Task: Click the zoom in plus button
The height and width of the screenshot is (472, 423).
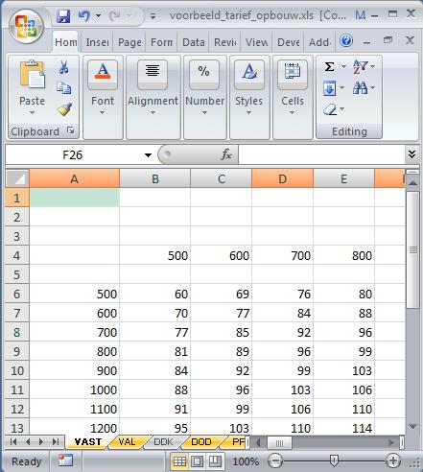Action: click(393, 460)
